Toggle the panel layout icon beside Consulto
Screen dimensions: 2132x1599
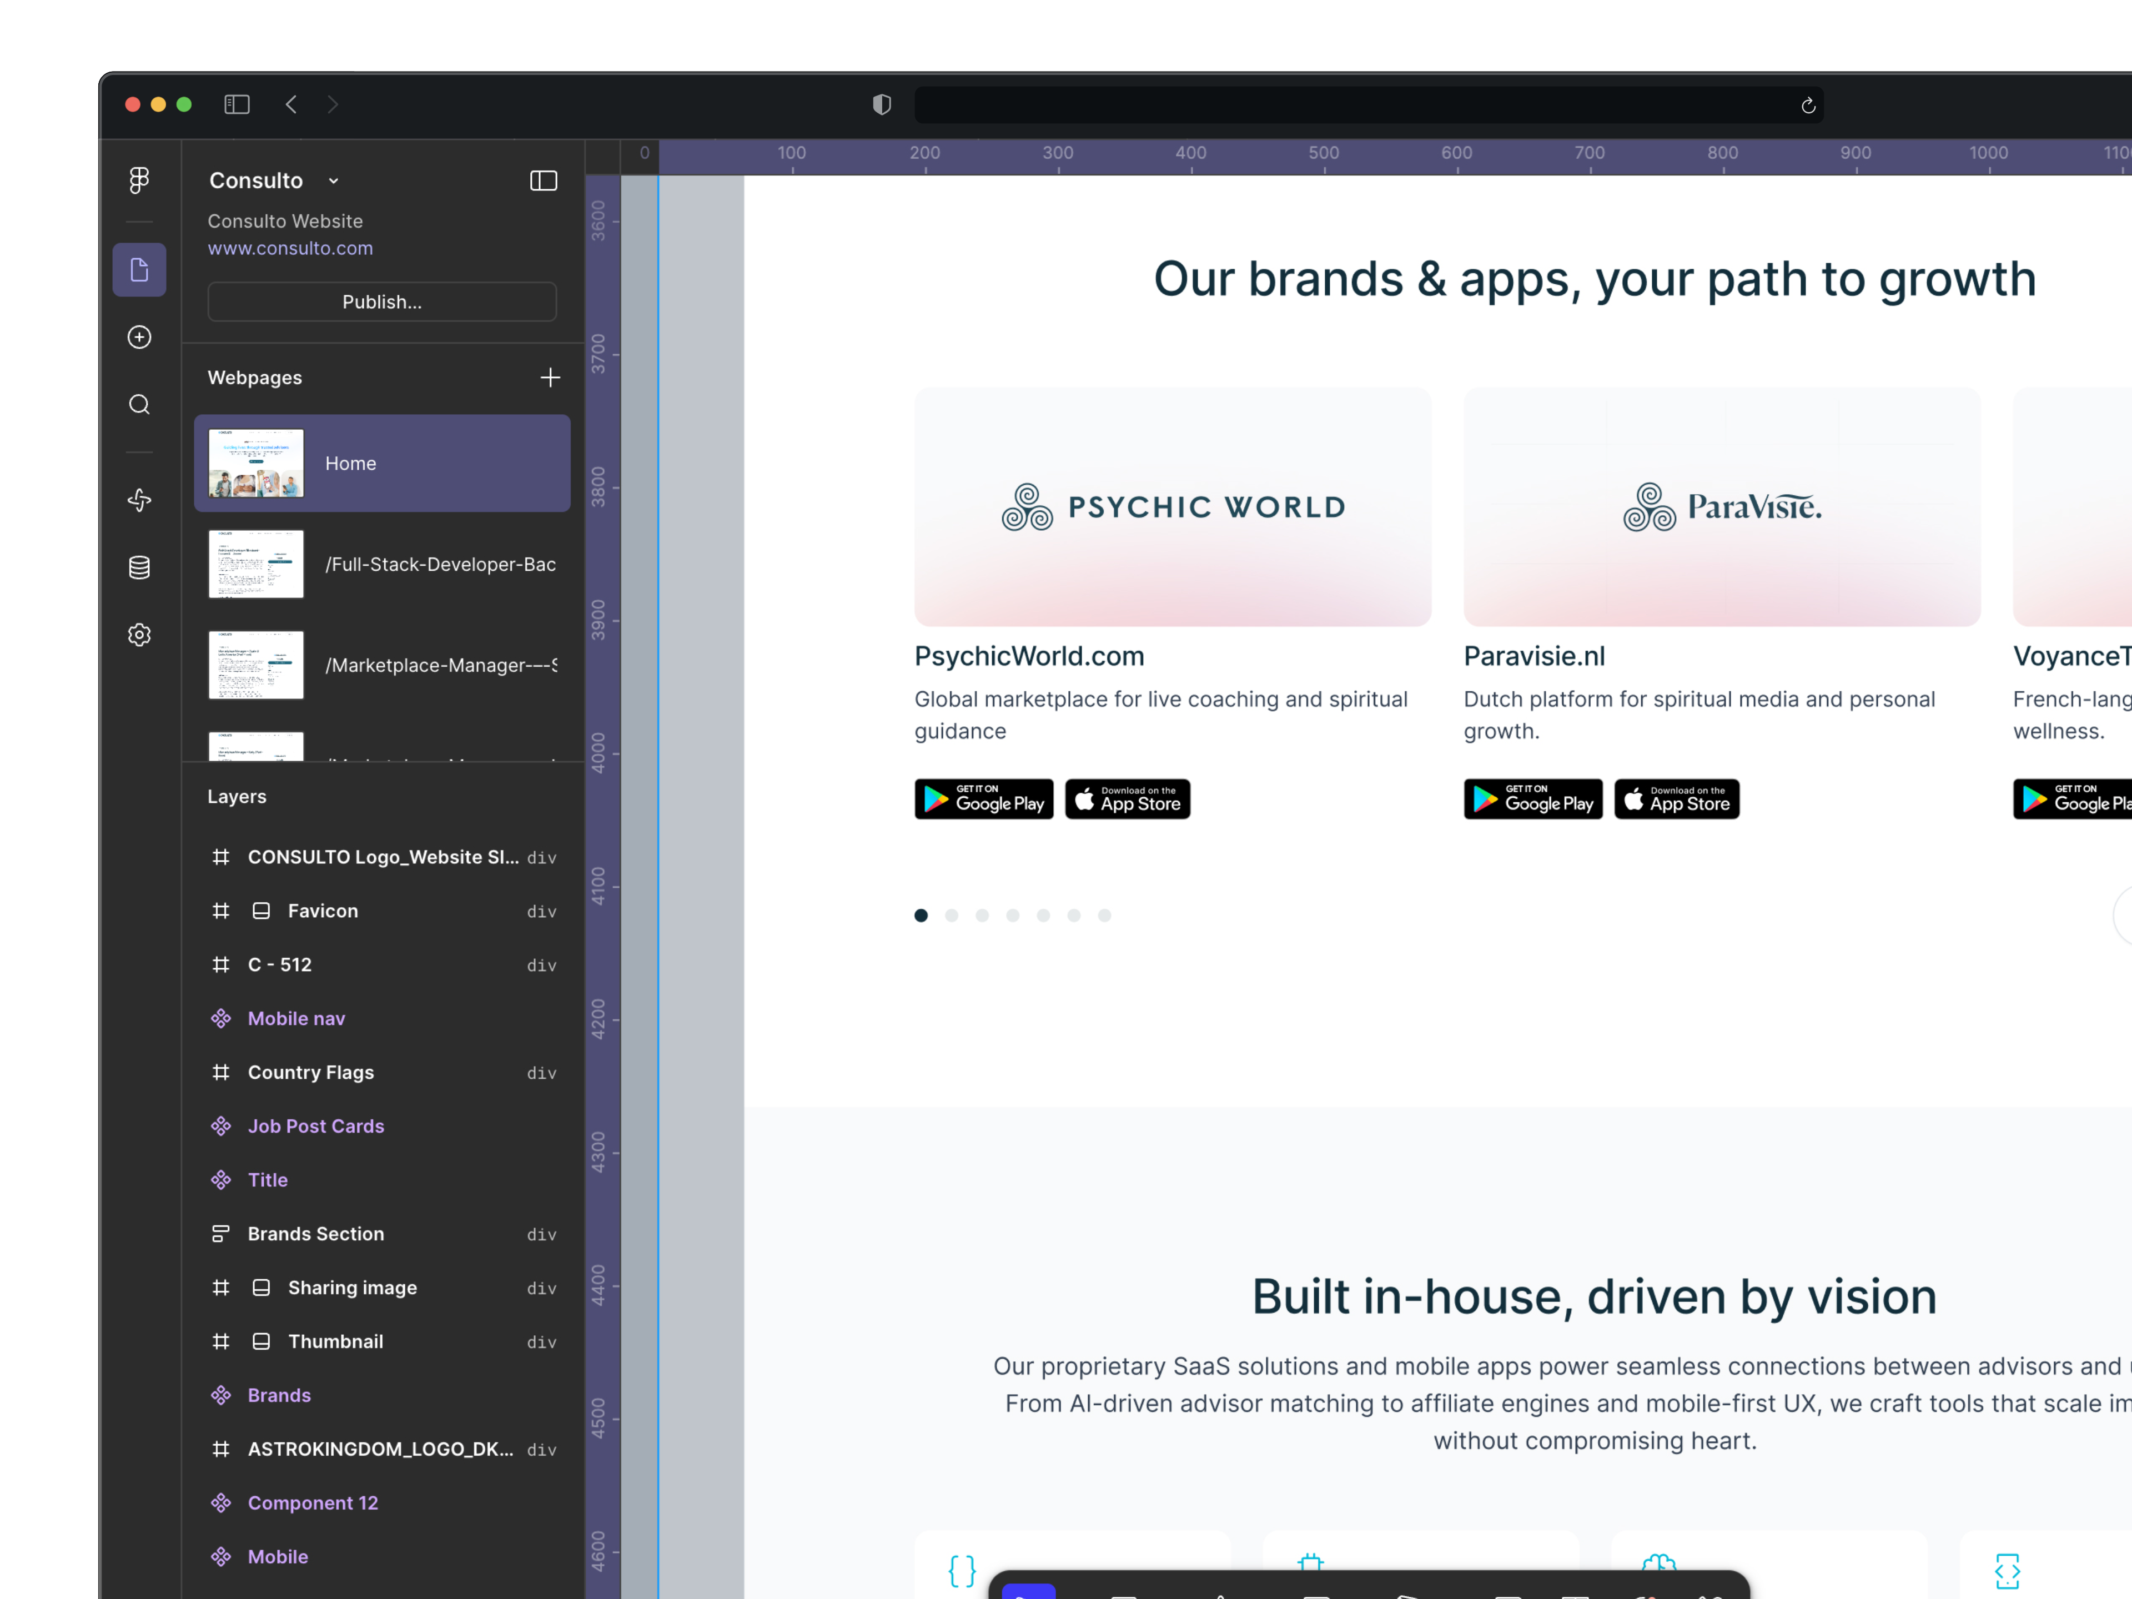[544, 180]
